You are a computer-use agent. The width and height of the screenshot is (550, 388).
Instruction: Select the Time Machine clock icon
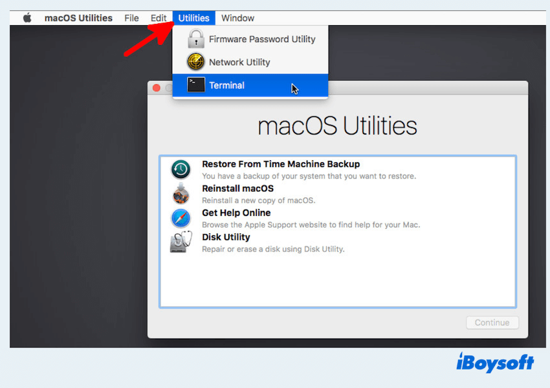pyautogui.click(x=181, y=169)
